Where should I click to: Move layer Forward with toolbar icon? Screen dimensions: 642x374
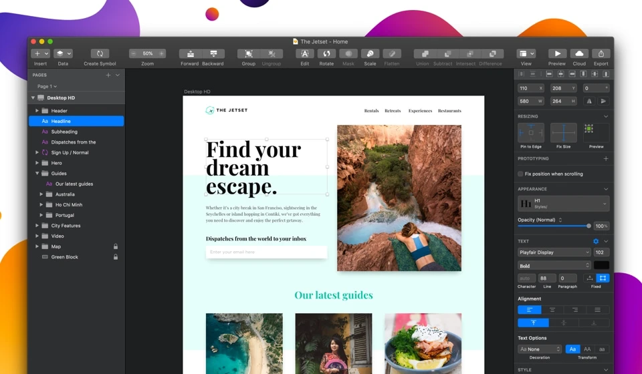(191, 53)
